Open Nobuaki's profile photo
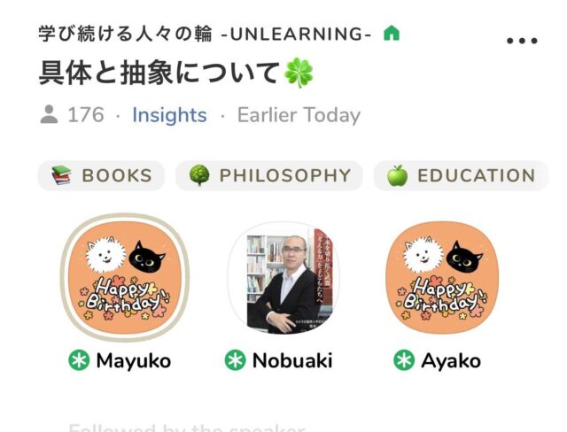Screen dimensions: 567x432 point(283,277)
